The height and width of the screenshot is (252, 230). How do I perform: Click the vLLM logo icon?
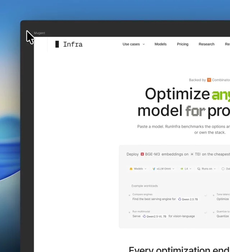pos(154,169)
